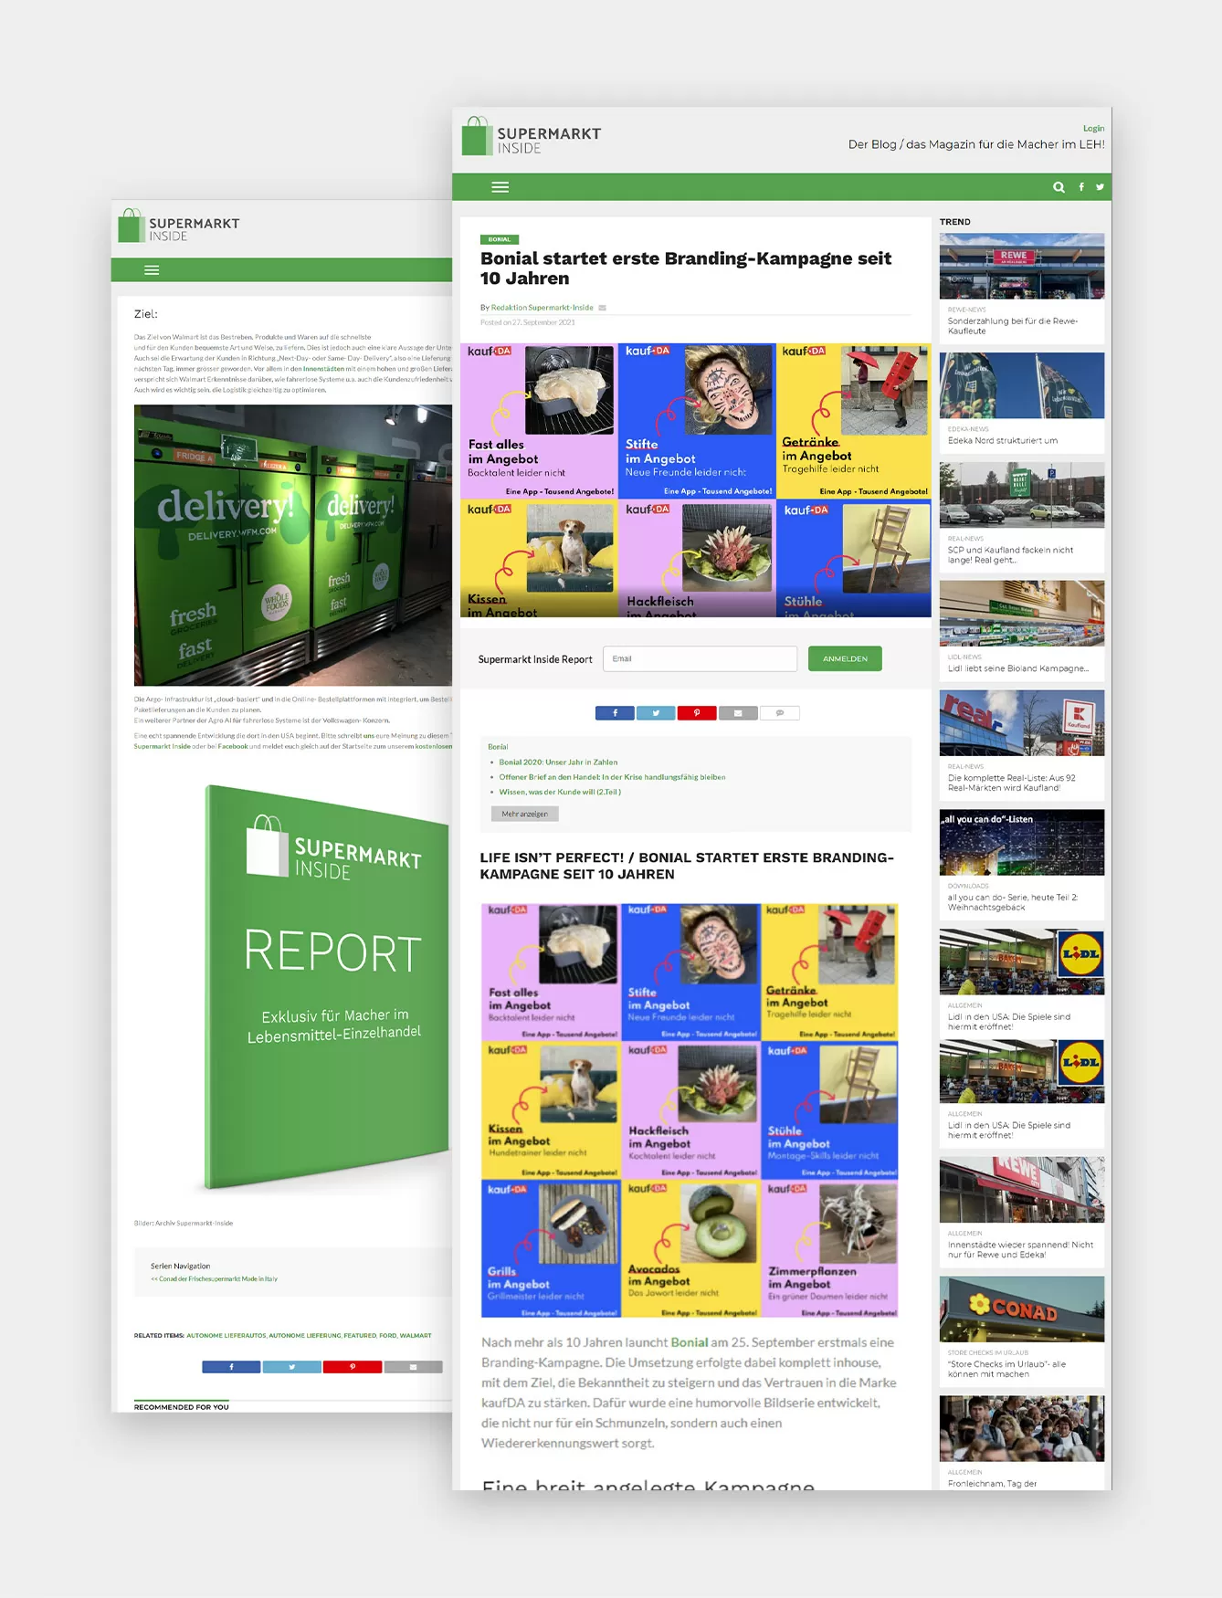Click the 'all you can do-Listen' thumbnail
1222x1598 pixels.
(x=1022, y=843)
